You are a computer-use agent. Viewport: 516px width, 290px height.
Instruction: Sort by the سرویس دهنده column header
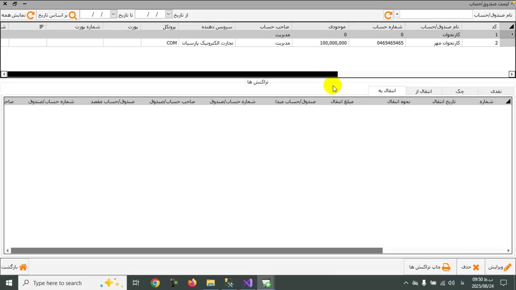tap(207, 27)
